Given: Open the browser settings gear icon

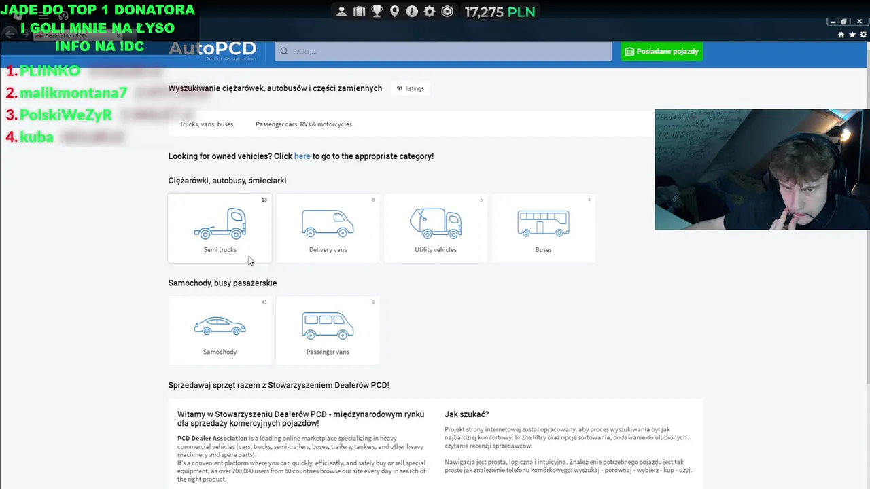Looking at the screenshot, I should 863,35.
